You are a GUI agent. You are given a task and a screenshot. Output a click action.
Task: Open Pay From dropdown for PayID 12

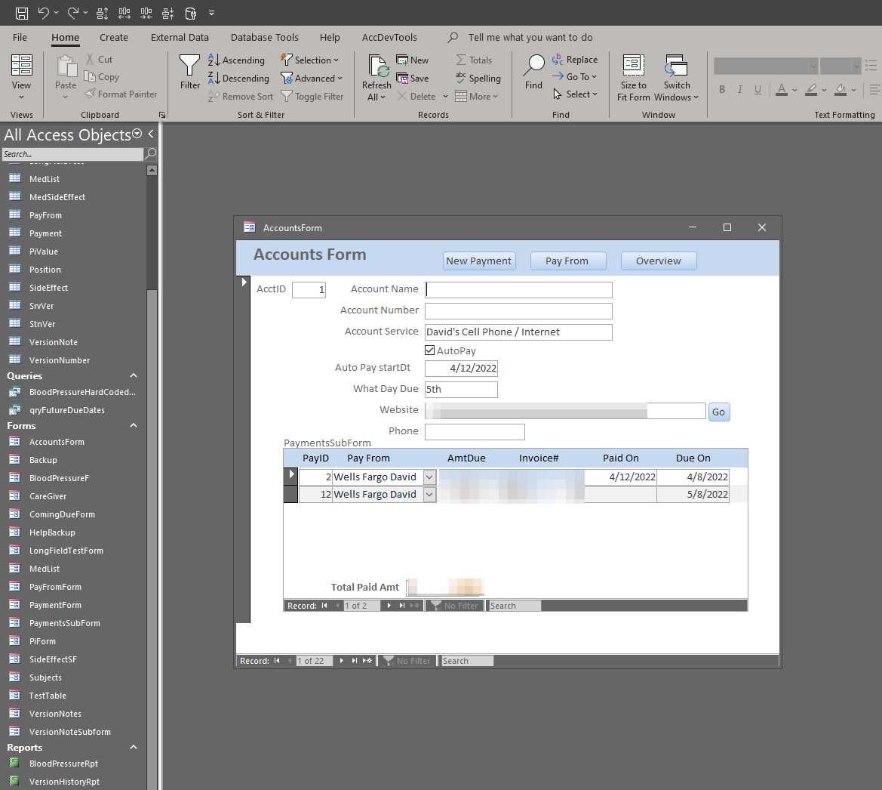pos(429,495)
